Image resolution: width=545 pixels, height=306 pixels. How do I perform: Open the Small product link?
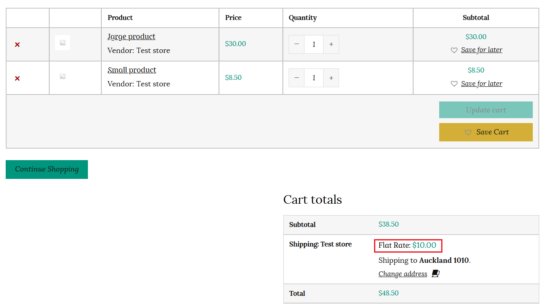click(x=132, y=70)
